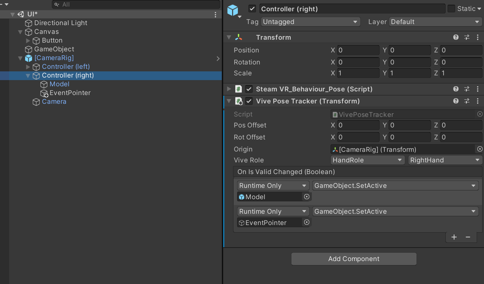Open object picker for Script field
The width and height of the screenshot is (484, 284).
click(480, 114)
